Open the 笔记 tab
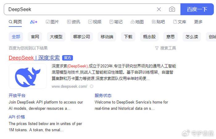 (116, 22)
